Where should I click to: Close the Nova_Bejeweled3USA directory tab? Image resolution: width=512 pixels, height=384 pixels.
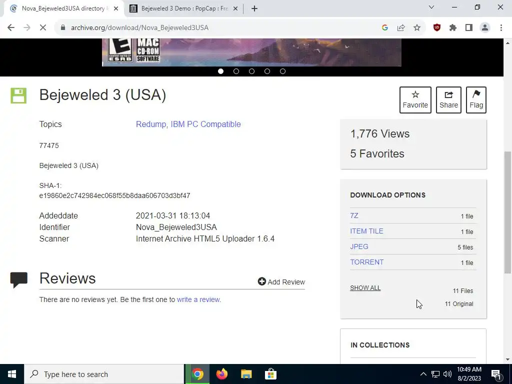point(116,8)
